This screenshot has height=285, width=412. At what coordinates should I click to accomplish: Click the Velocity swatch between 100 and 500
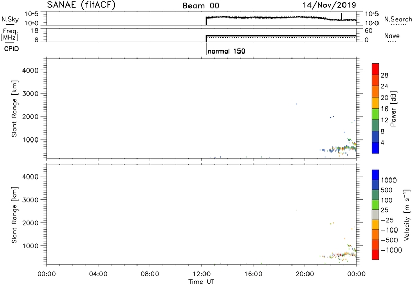375,195
